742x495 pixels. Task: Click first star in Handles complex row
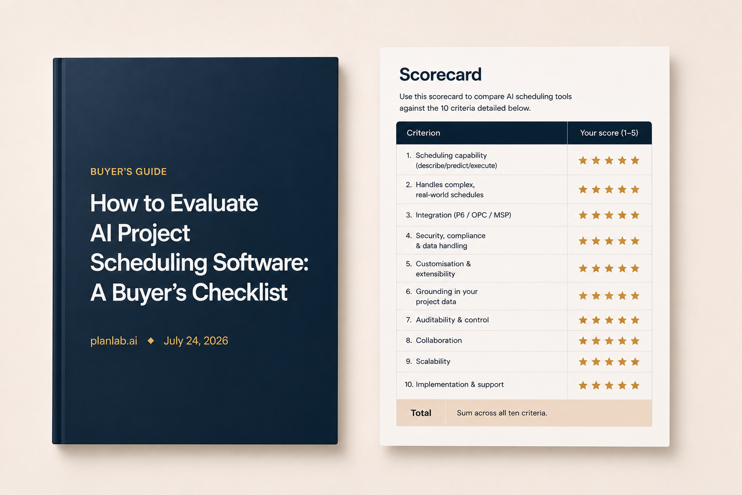click(583, 189)
